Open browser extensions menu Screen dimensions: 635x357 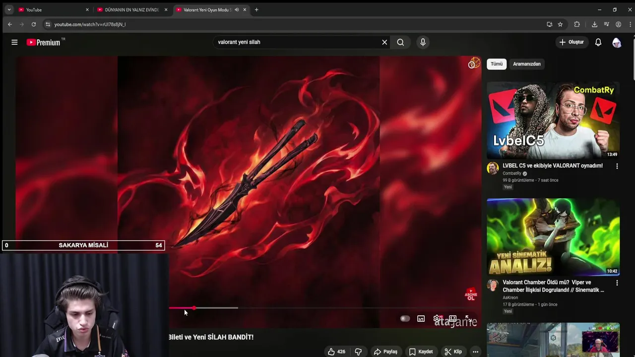577,24
